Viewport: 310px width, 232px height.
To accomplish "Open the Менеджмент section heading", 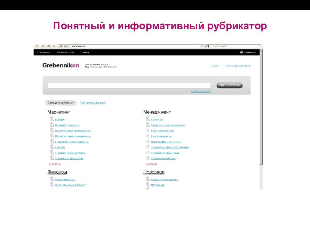I will coord(157,112).
